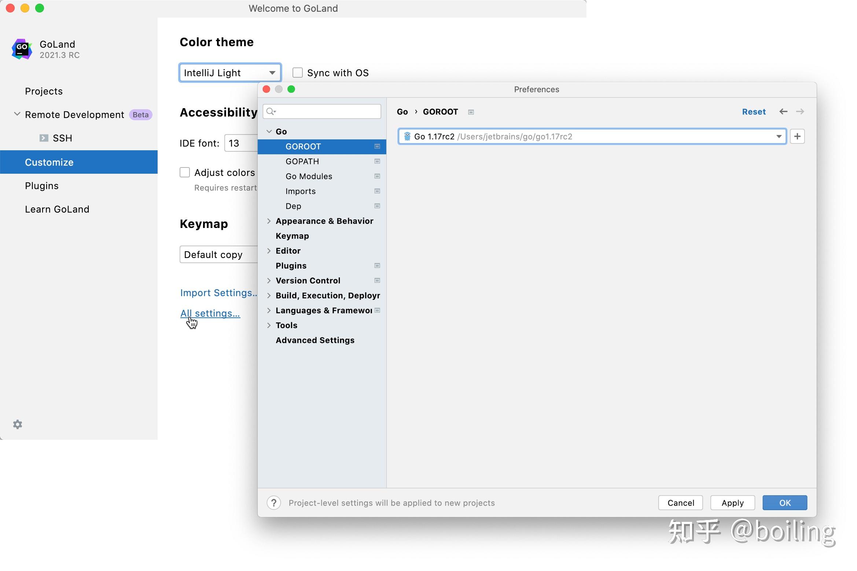The width and height of the screenshot is (857, 571).
Task: Enable the Sync with OS checkbox
Action: point(297,73)
